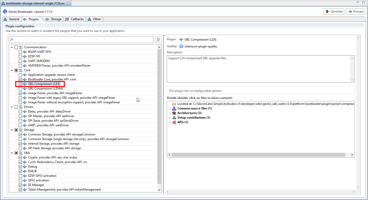368x200 pixels.
Task: Open the Callbacks tab
Action: [x=74, y=19]
